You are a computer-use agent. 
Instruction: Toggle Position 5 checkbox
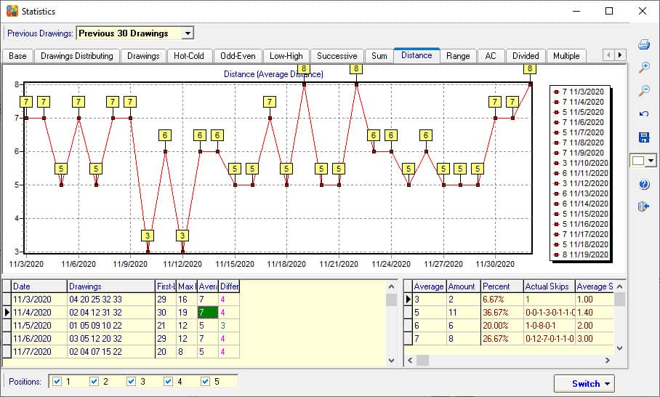tap(205, 382)
